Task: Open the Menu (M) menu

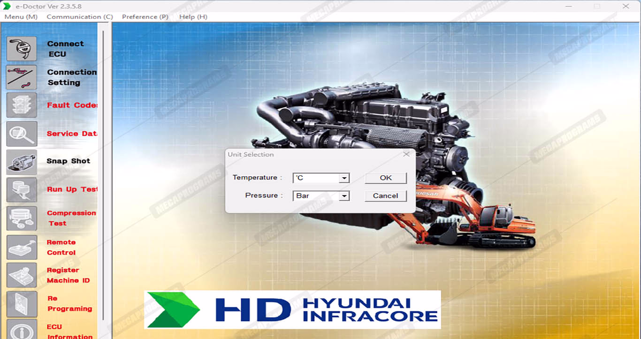Action: [21, 17]
